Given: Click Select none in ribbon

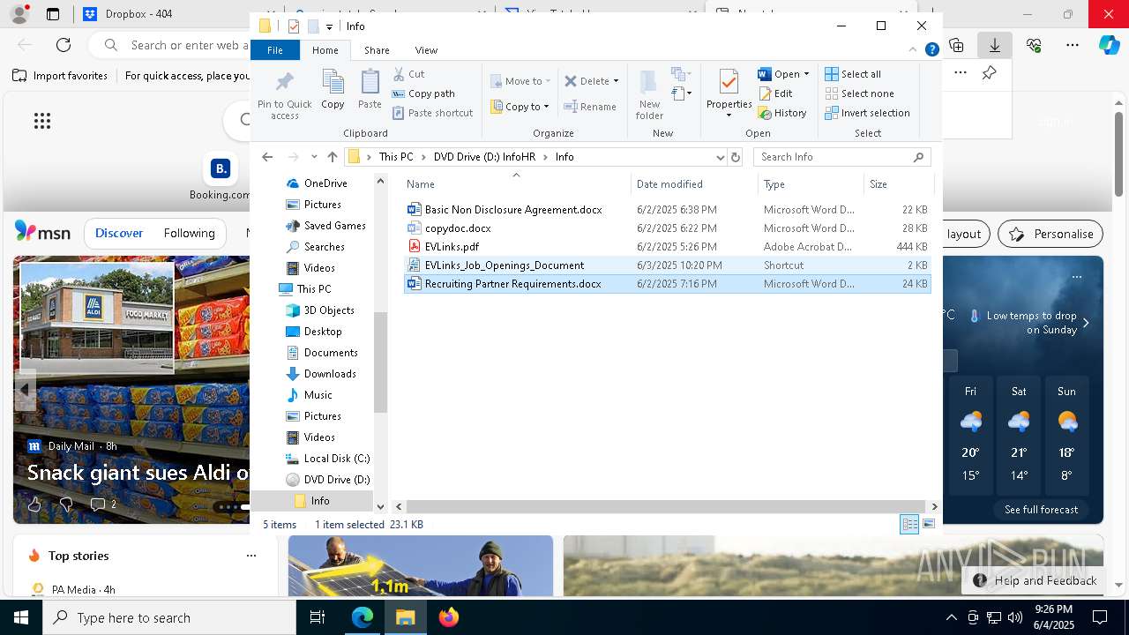Looking at the screenshot, I should 859,93.
